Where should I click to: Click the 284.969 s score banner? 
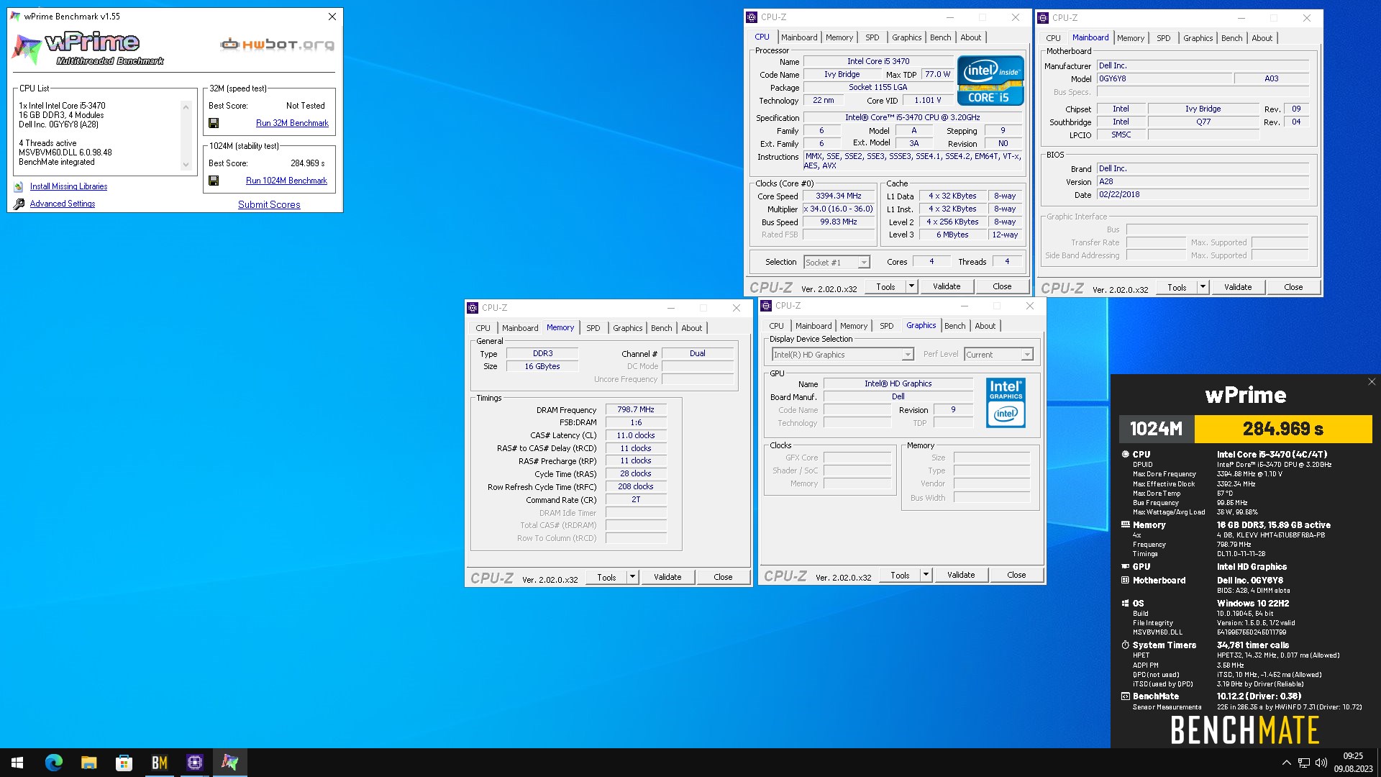[x=1283, y=430]
